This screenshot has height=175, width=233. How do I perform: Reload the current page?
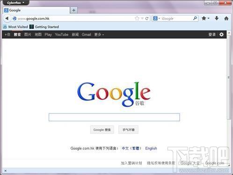pyautogui.click(x=147, y=18)
